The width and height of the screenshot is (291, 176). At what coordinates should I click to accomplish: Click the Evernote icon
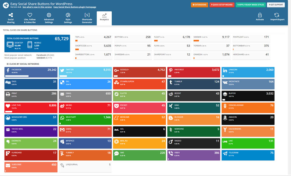point(8,142)
